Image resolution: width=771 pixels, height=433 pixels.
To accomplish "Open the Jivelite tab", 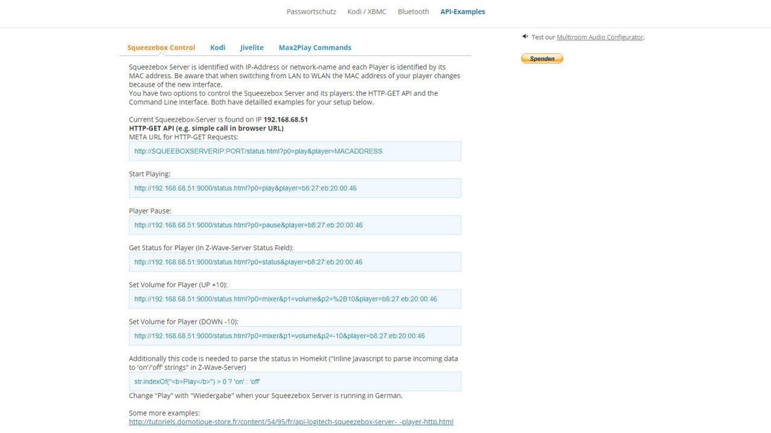I will pyautogui.click(x=252, y=48).
